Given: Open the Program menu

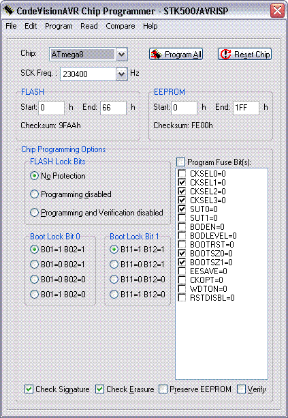Looking at the screenshot, I should tap(59, 26).
